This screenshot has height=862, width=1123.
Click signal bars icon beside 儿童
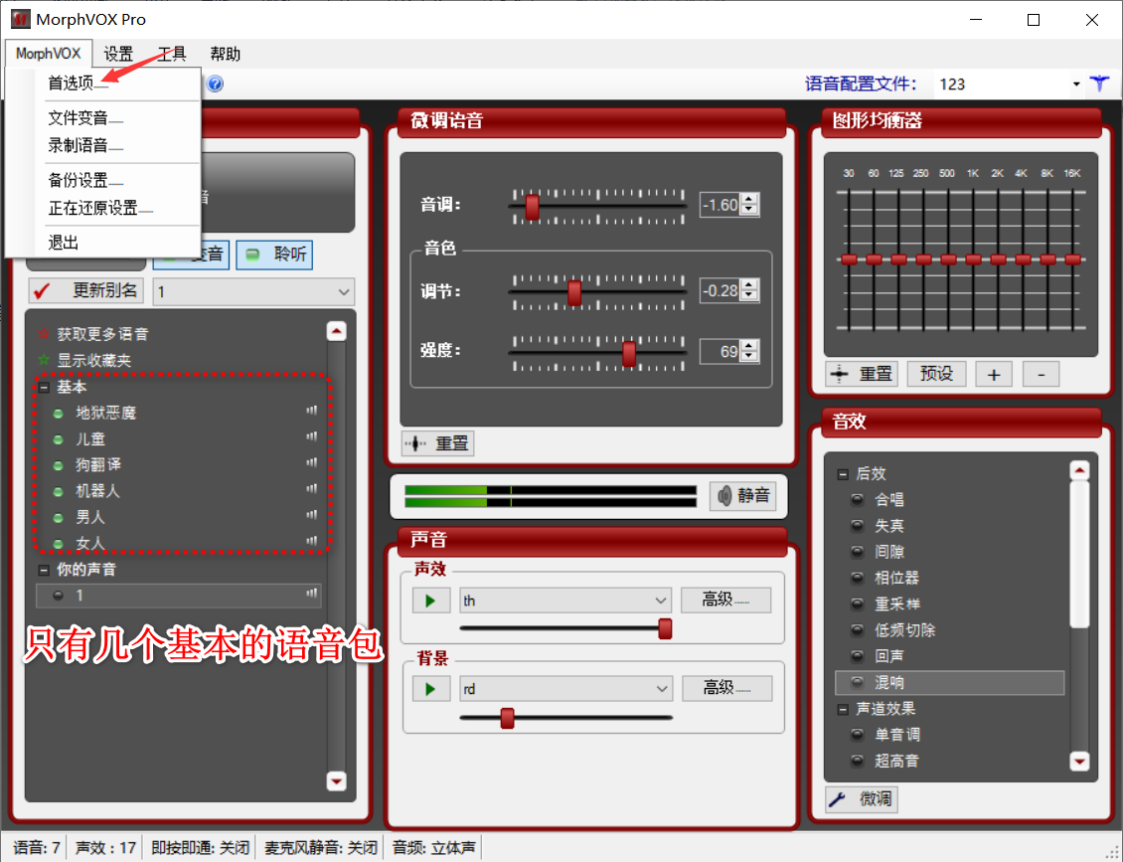tap(311, 436)
